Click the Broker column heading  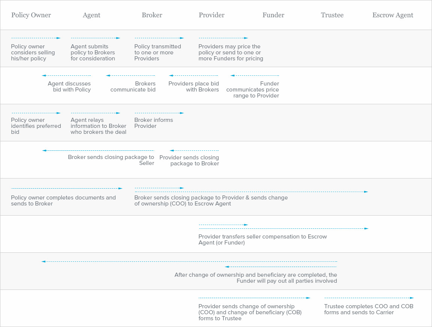point(152,15)
